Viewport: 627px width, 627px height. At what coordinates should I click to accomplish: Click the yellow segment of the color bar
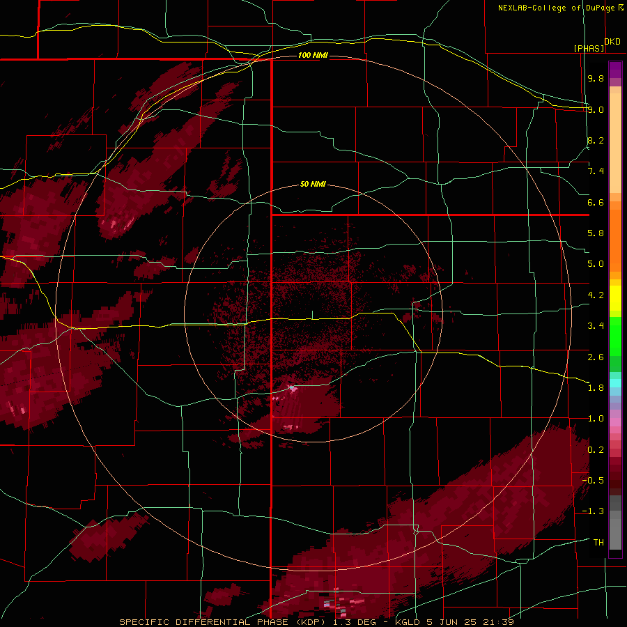pos(615,298)
